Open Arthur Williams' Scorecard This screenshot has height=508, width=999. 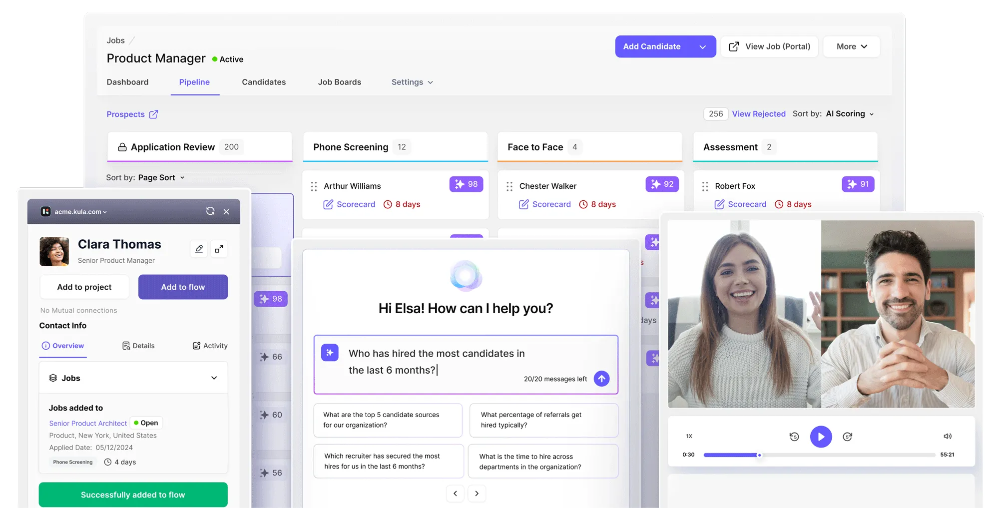point(349,204)
